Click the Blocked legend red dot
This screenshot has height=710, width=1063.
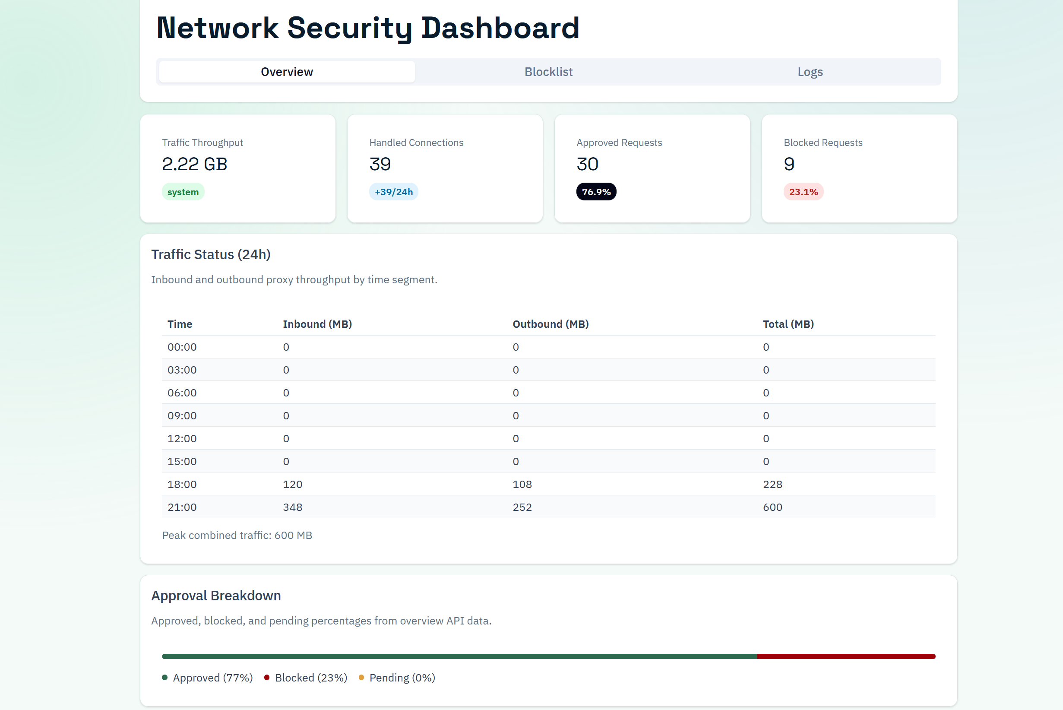click(267, 678)
